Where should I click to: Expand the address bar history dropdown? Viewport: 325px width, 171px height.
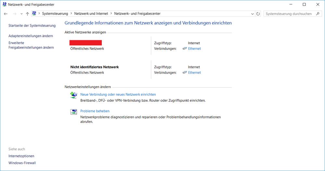tap(253, 14)
